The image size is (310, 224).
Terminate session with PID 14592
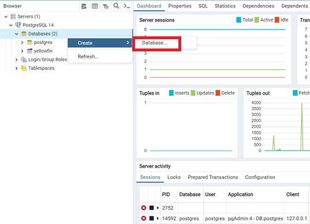[x=144, y=218]
